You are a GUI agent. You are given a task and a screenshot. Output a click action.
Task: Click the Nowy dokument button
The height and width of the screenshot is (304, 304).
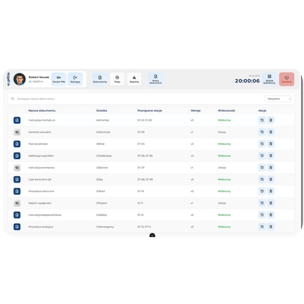156,79
